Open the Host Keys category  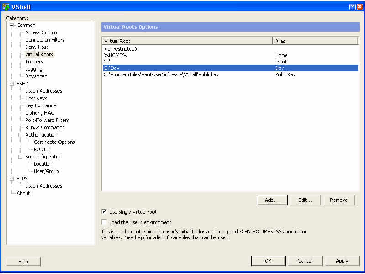click(36, 98)
